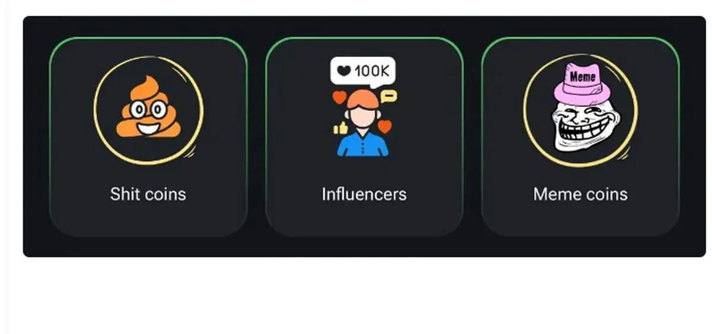This screenshot has width=712, height=334.
Task: Open the Shit coins label
Action: (x=148, y=194)
